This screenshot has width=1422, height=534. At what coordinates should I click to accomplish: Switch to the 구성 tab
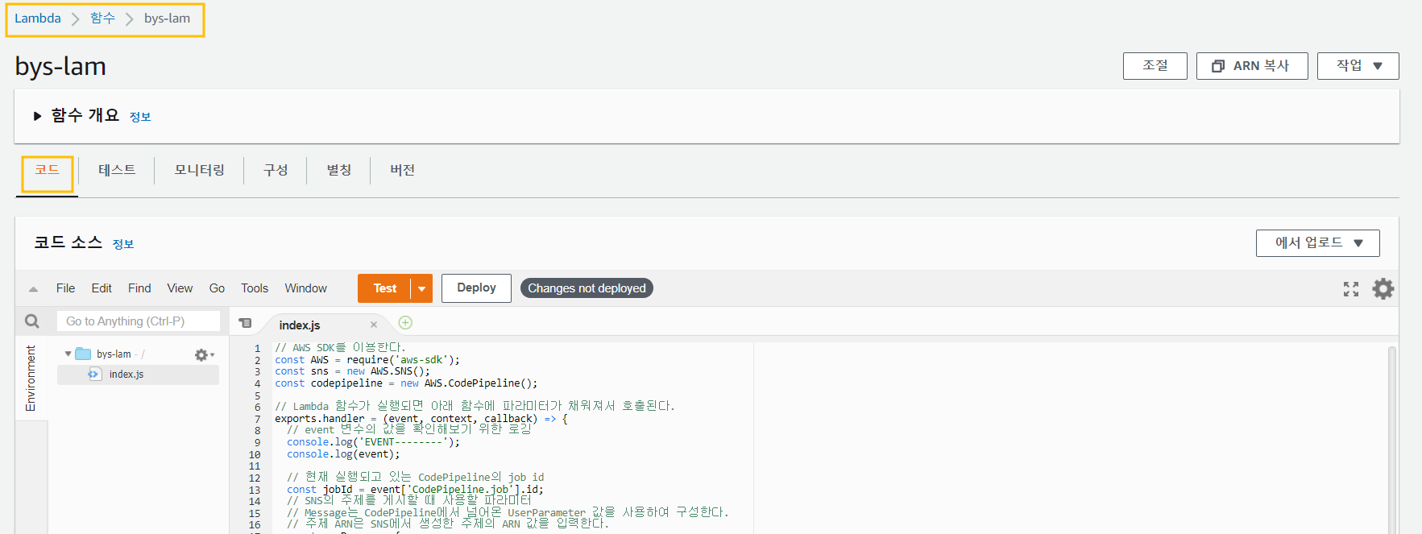click(x=276, y=170)
